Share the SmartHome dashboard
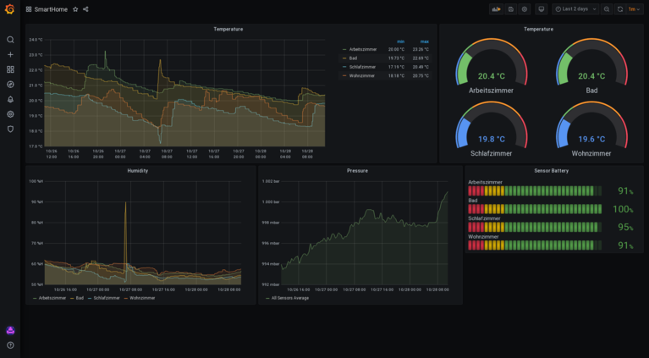The width and height of the screenshot is (649, 358). 85,9
